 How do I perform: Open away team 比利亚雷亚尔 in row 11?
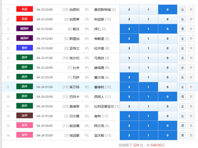[x=104, y=106]
